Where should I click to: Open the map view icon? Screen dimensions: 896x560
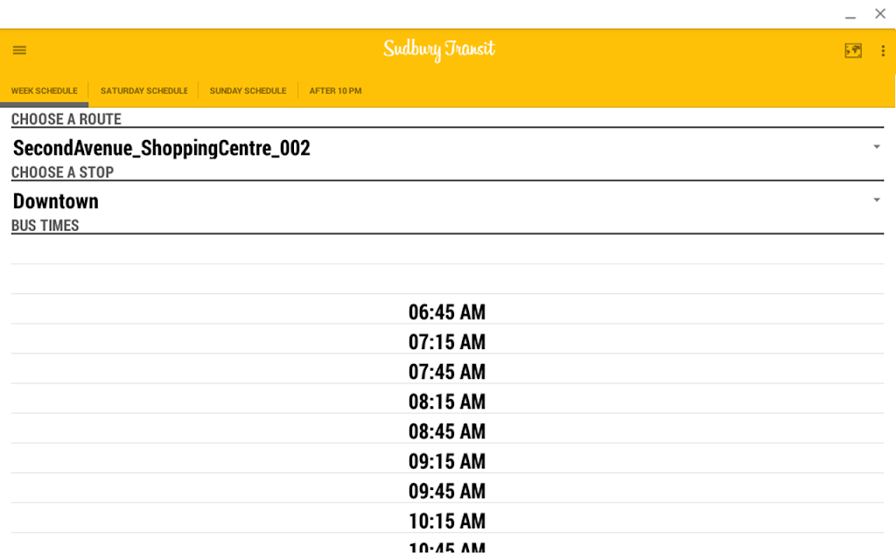point(853,51)
